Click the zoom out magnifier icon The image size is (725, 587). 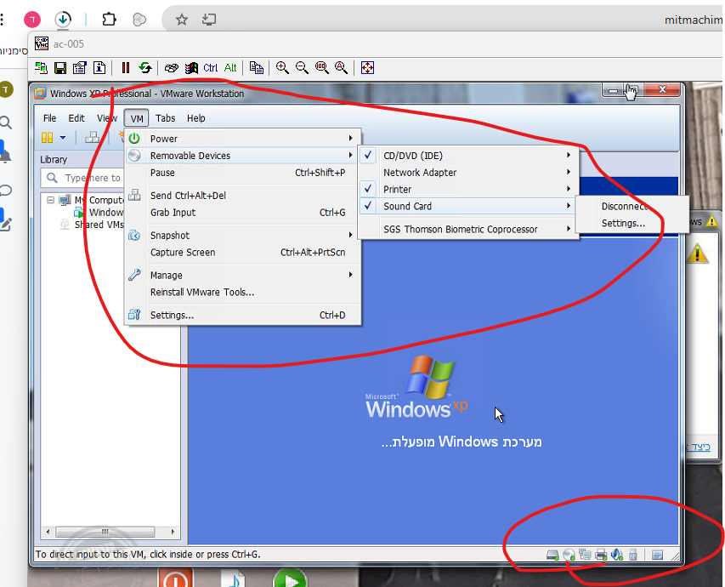tap(302, 68)
